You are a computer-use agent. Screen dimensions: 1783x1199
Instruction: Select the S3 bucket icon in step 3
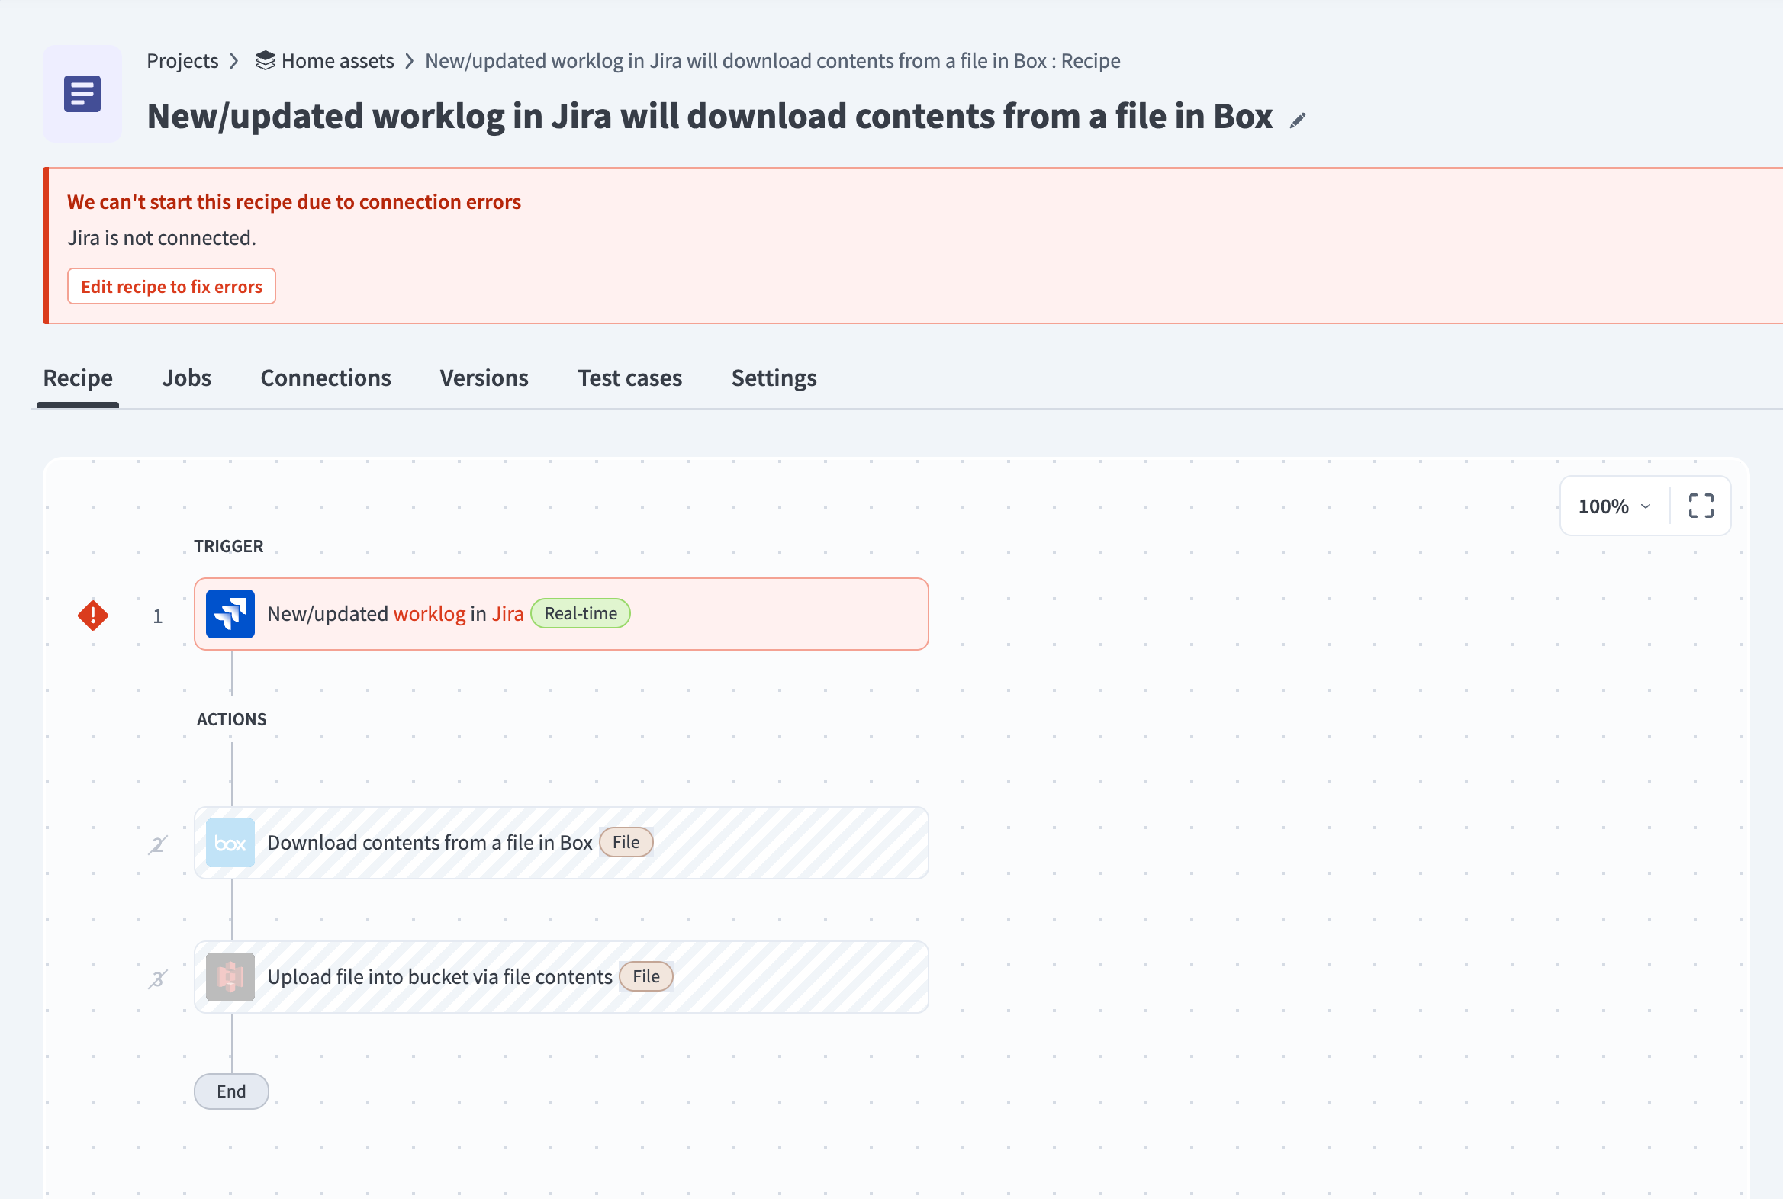[x=230, y=976]
